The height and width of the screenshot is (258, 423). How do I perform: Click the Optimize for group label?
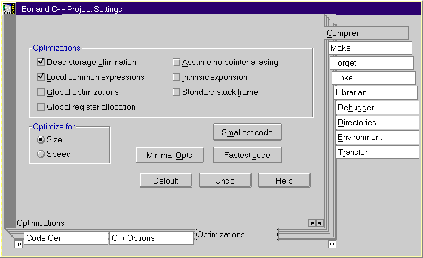coord(54,126)
